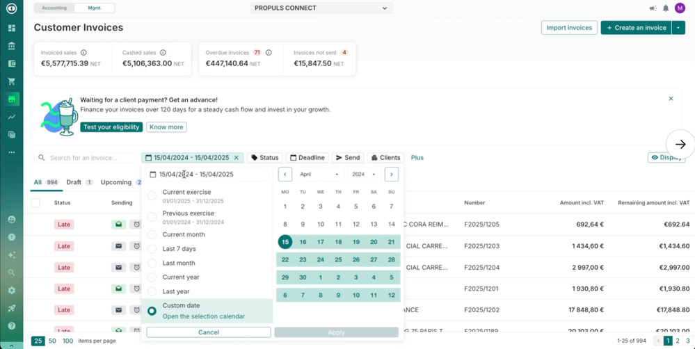The image size is (695, 349).
Task: Choose the Last 7 days radio option
Action: coord(152,249)
